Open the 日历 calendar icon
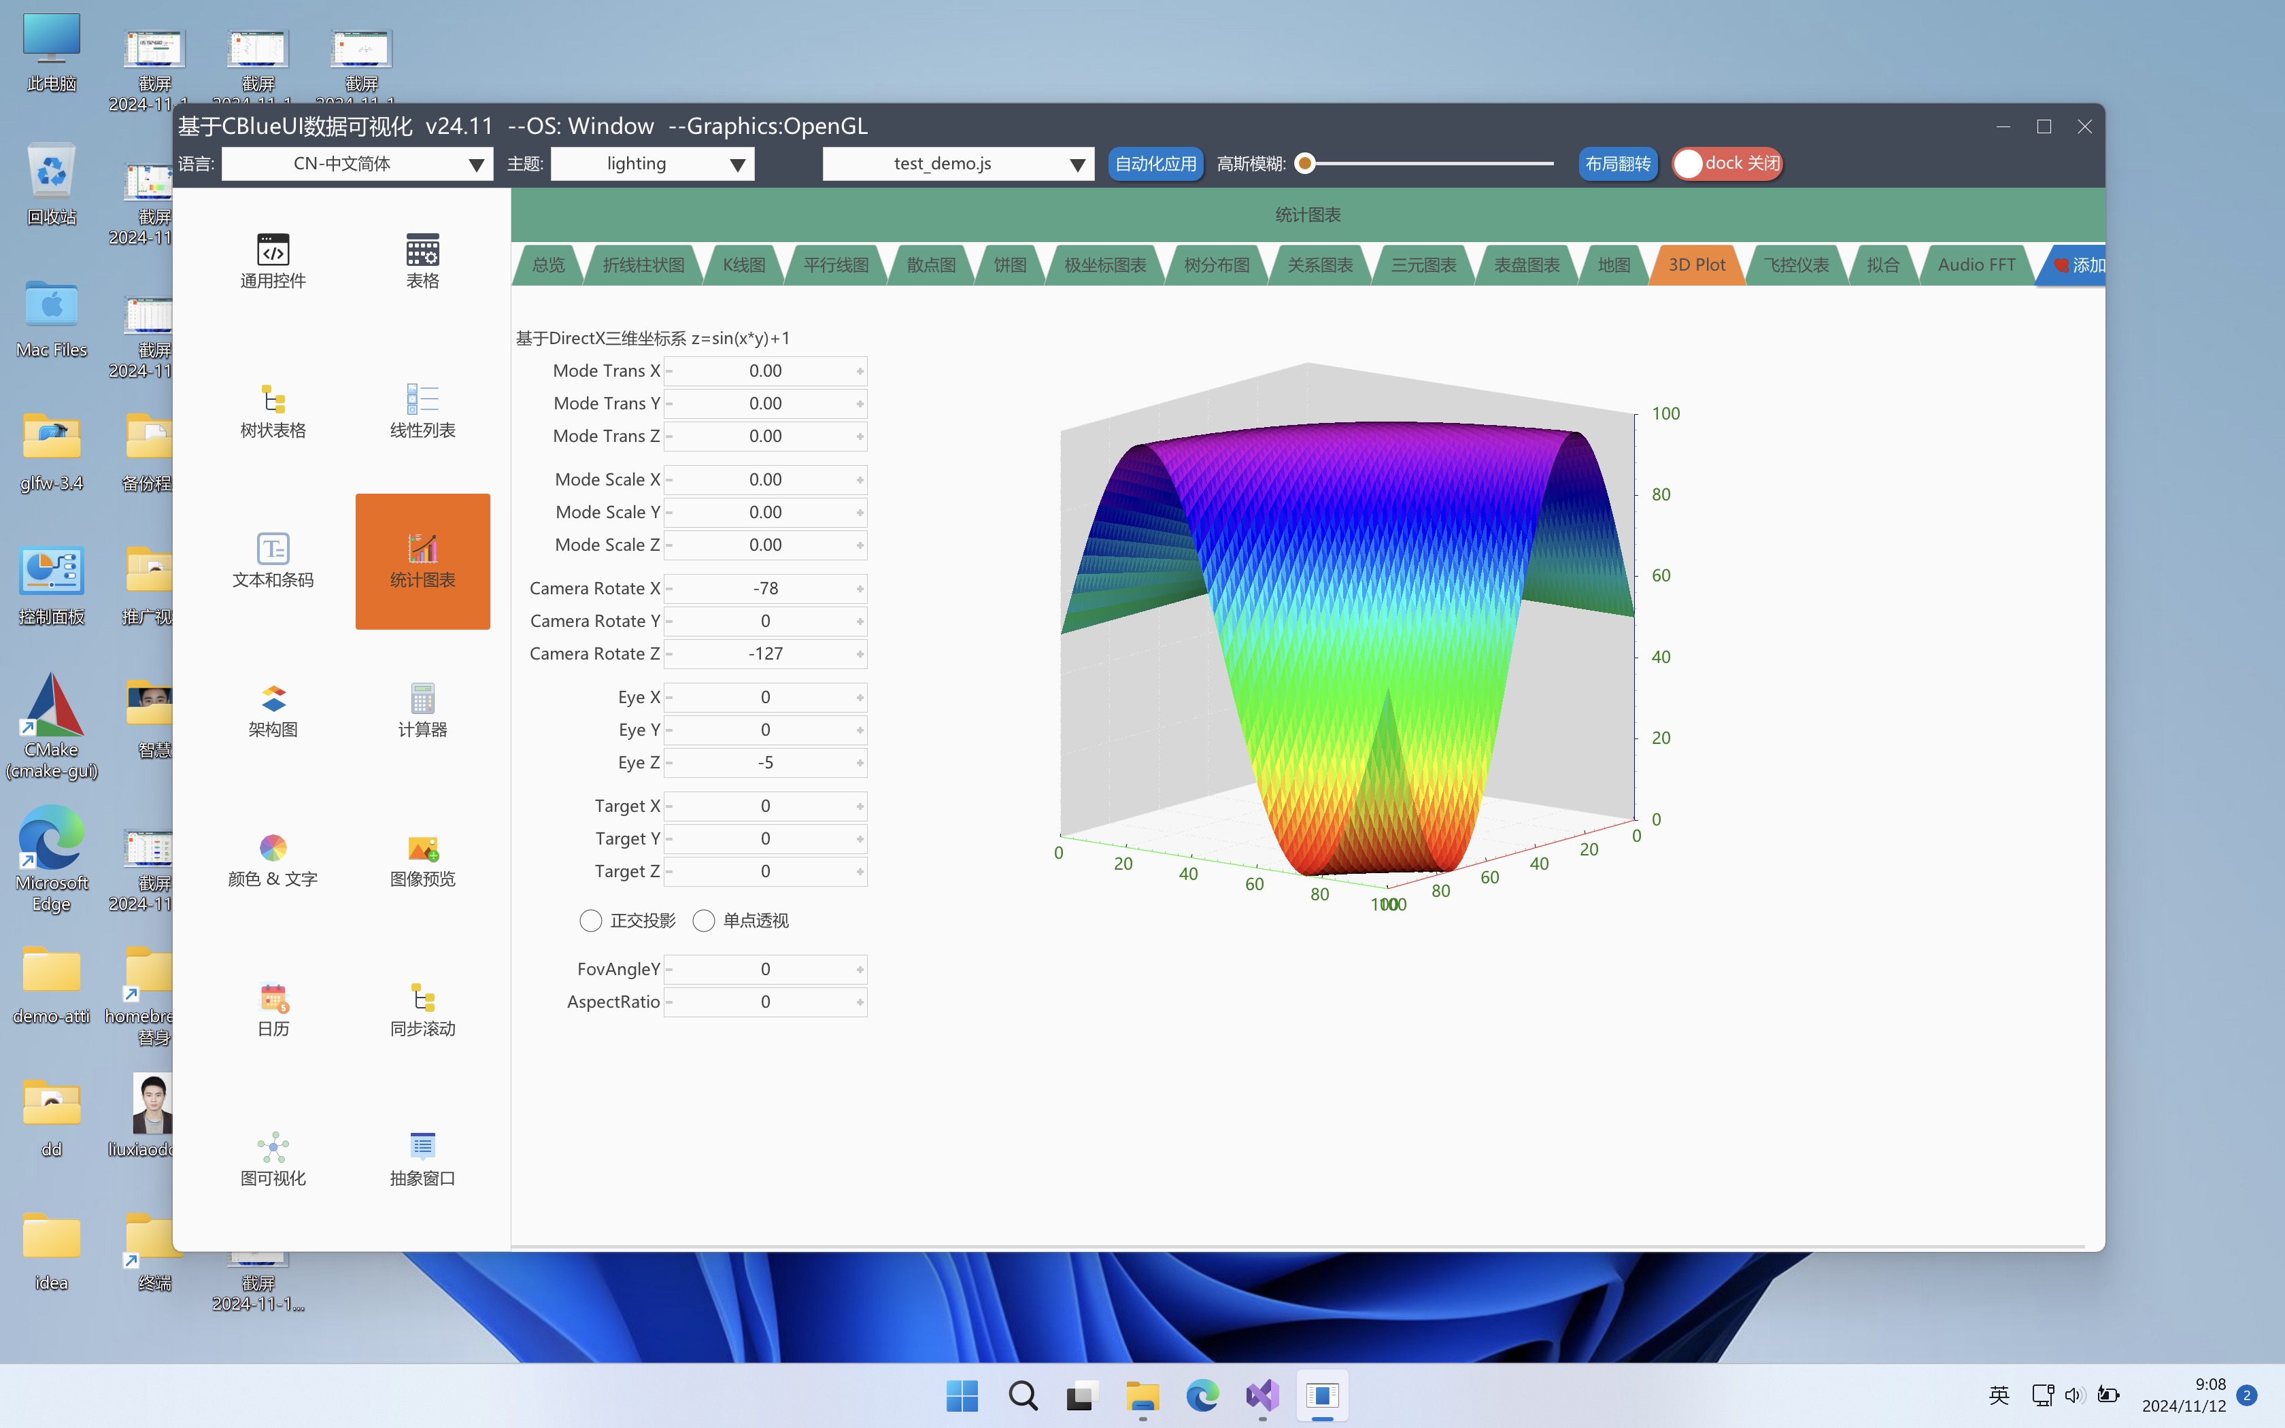The height and width of the screenshot is (1428, 2285). pyautogui.click(x=273, y=998)
